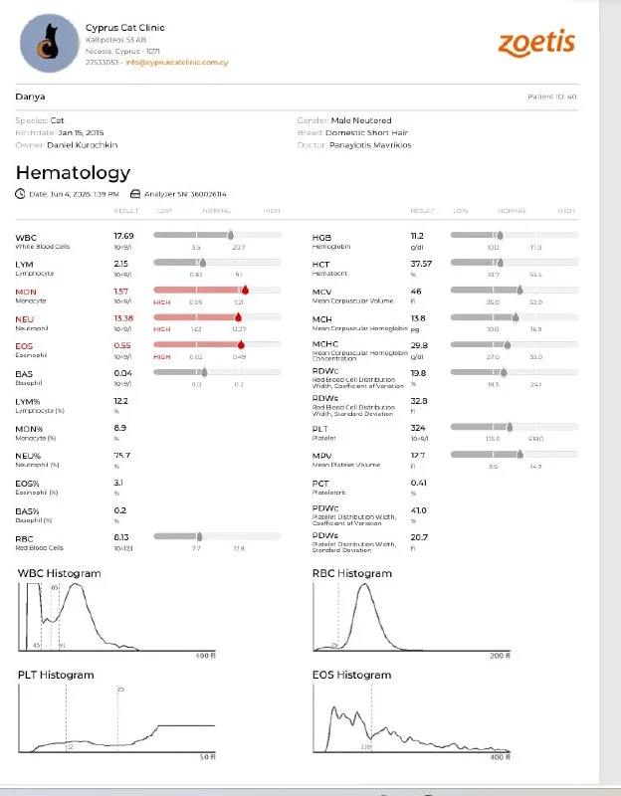Click the RBC range slider bar

(217, 536)
